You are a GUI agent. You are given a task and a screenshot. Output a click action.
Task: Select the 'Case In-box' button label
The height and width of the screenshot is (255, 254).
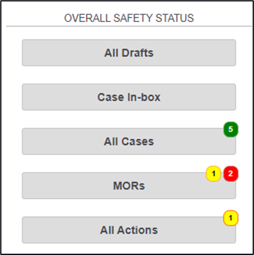tap(129, 97)
